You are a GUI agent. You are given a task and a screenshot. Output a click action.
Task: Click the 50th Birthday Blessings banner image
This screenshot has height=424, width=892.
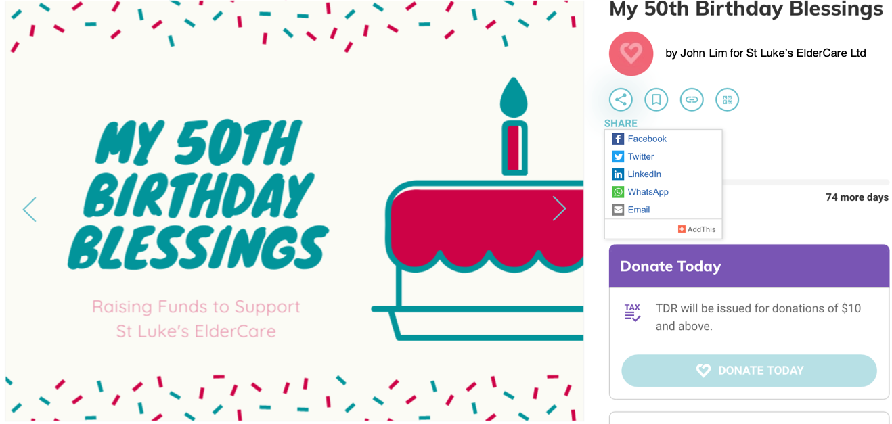click(x=294, y=211)
